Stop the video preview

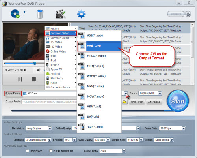[x=33, y=79]
